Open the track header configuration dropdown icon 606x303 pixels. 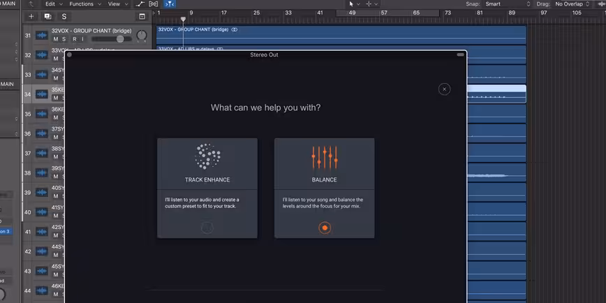click(x=142, y=16)
